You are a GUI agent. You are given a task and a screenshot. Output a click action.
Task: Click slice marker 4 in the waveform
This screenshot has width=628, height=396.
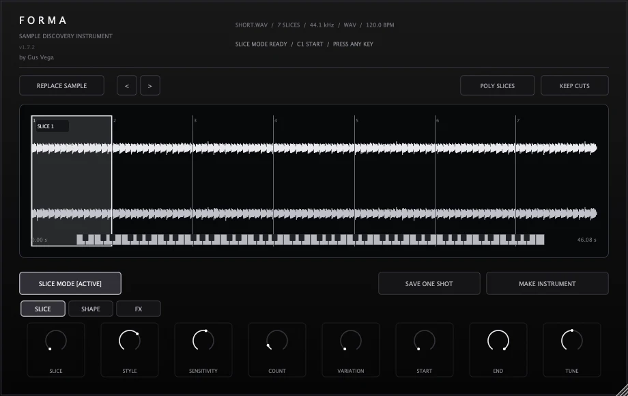pyautogui.click(x=276, y=120)
